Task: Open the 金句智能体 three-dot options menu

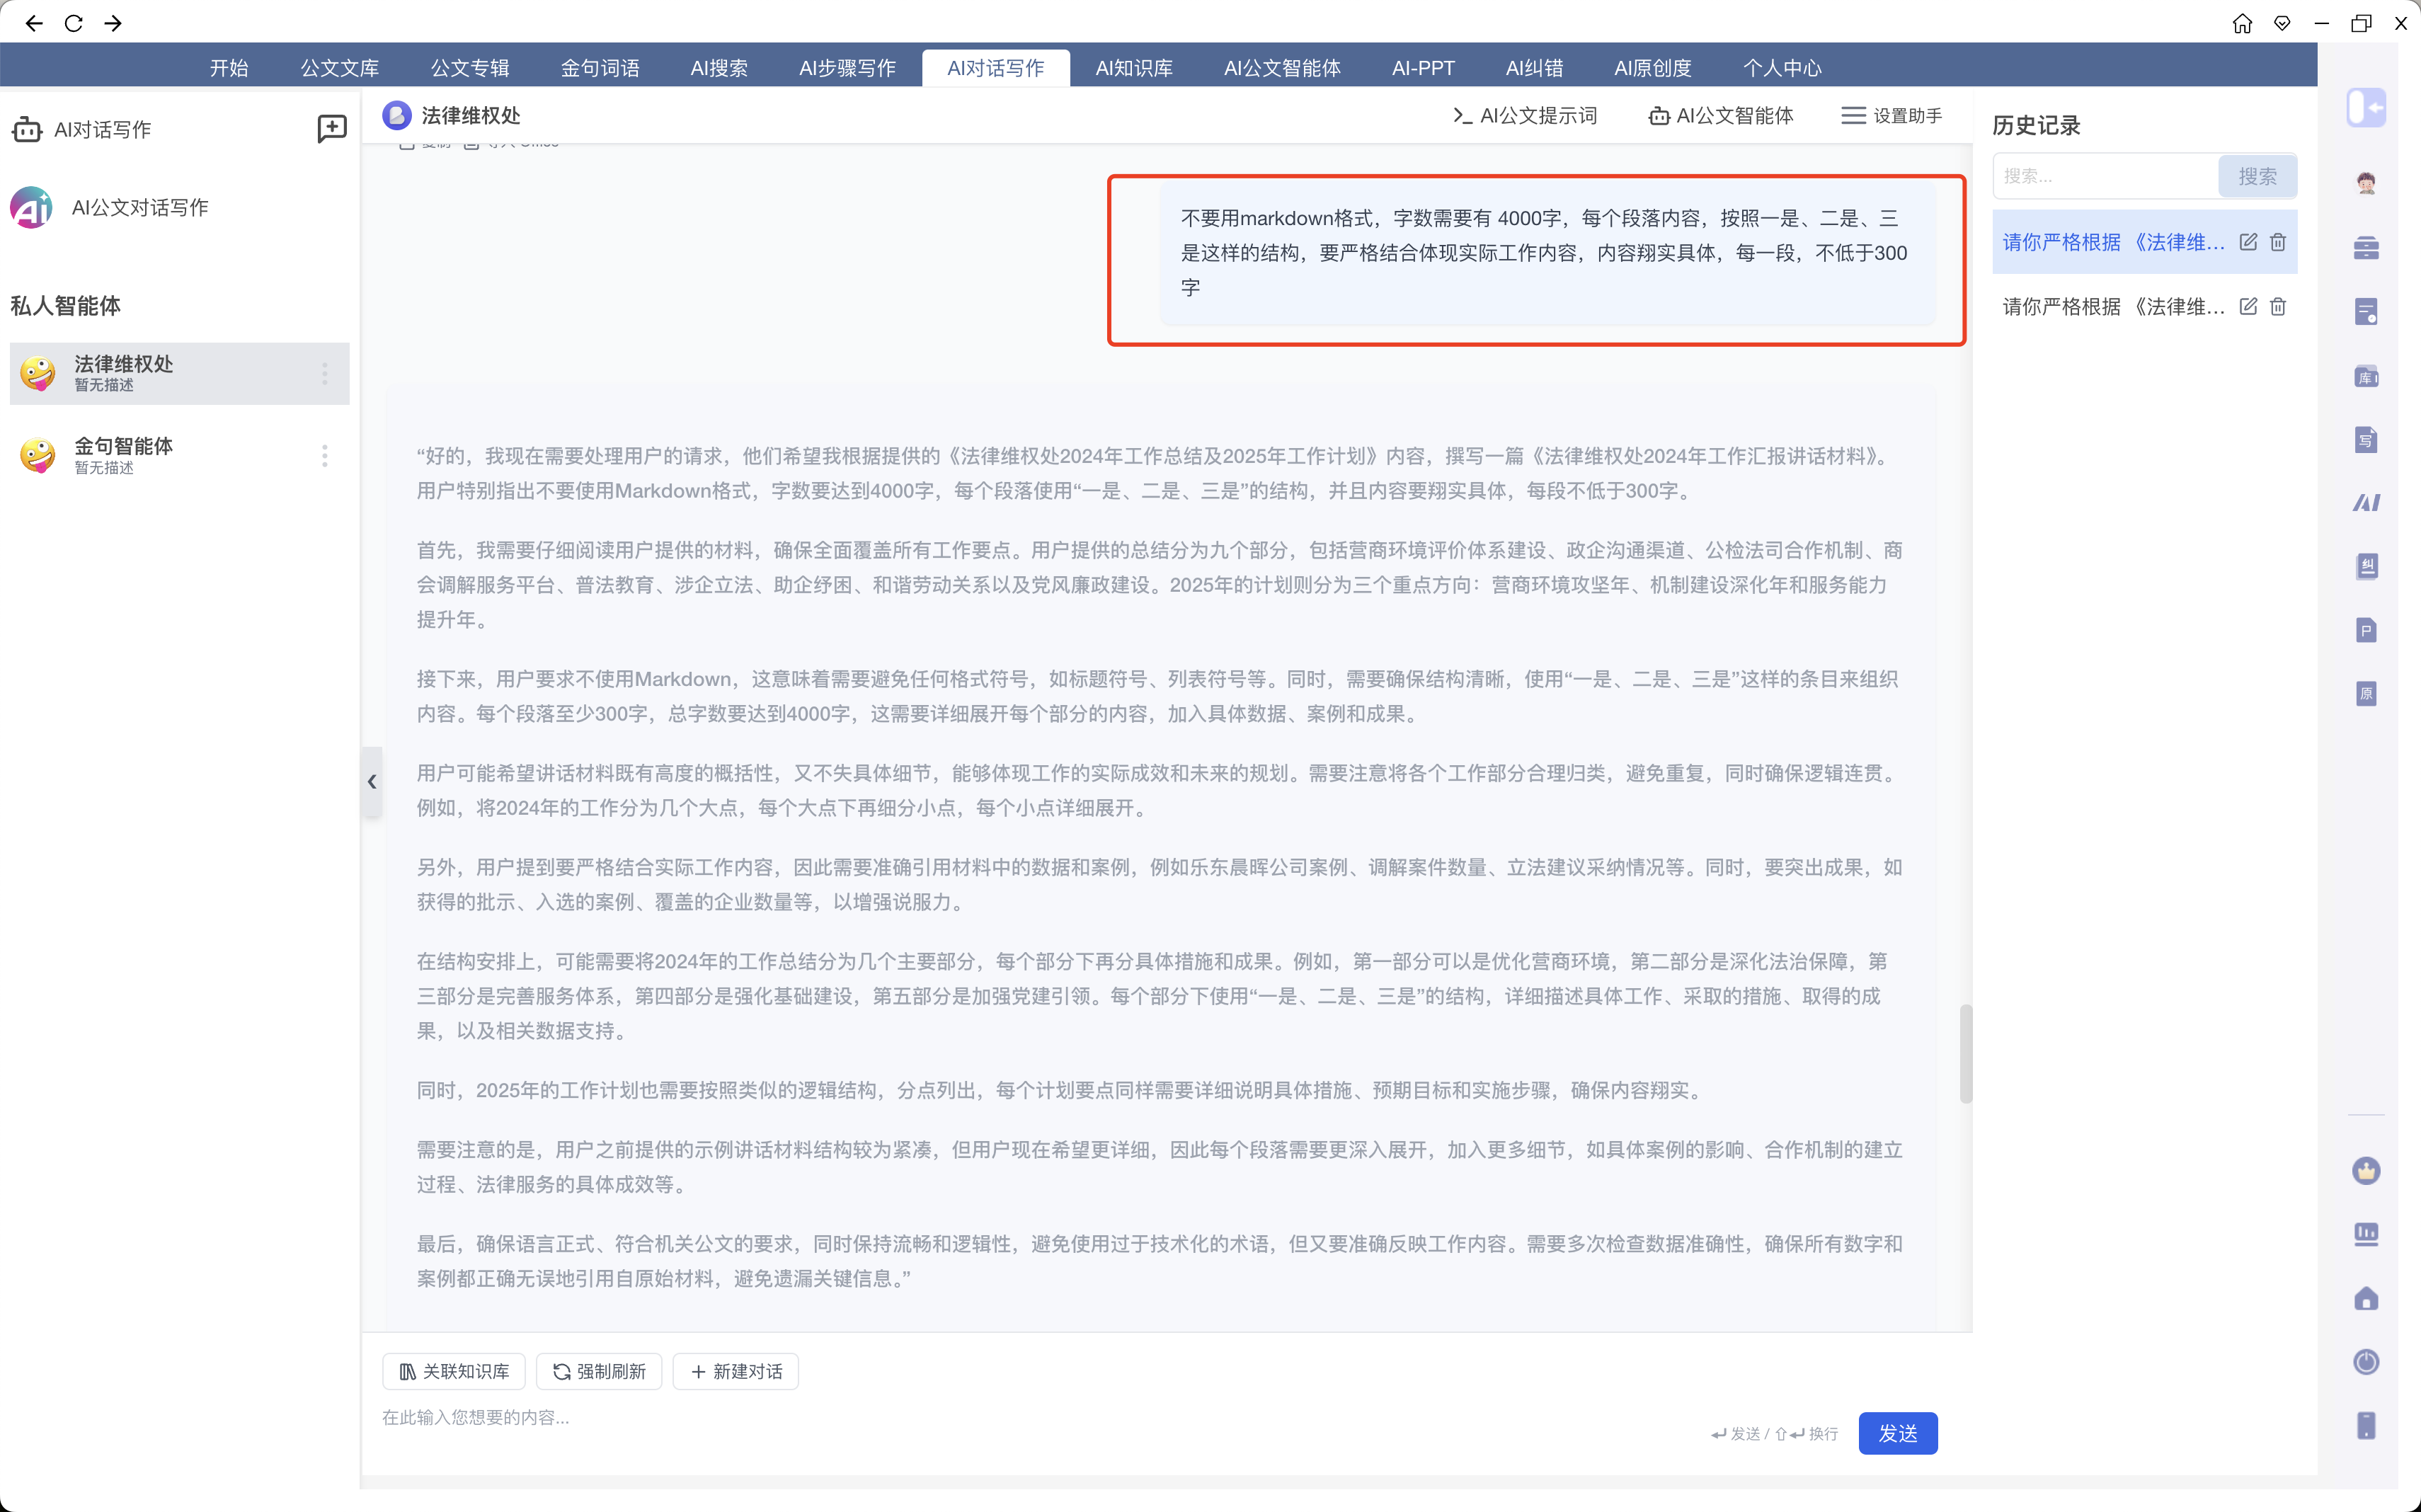Action: [325, 456]
